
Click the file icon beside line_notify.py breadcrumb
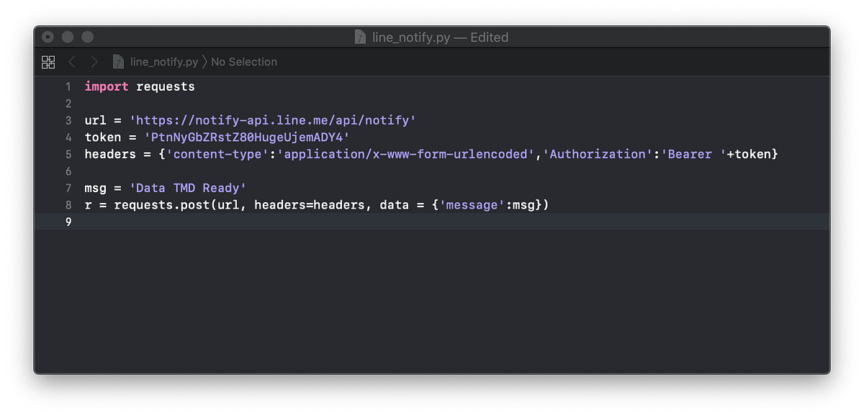(x=117, y=62)
